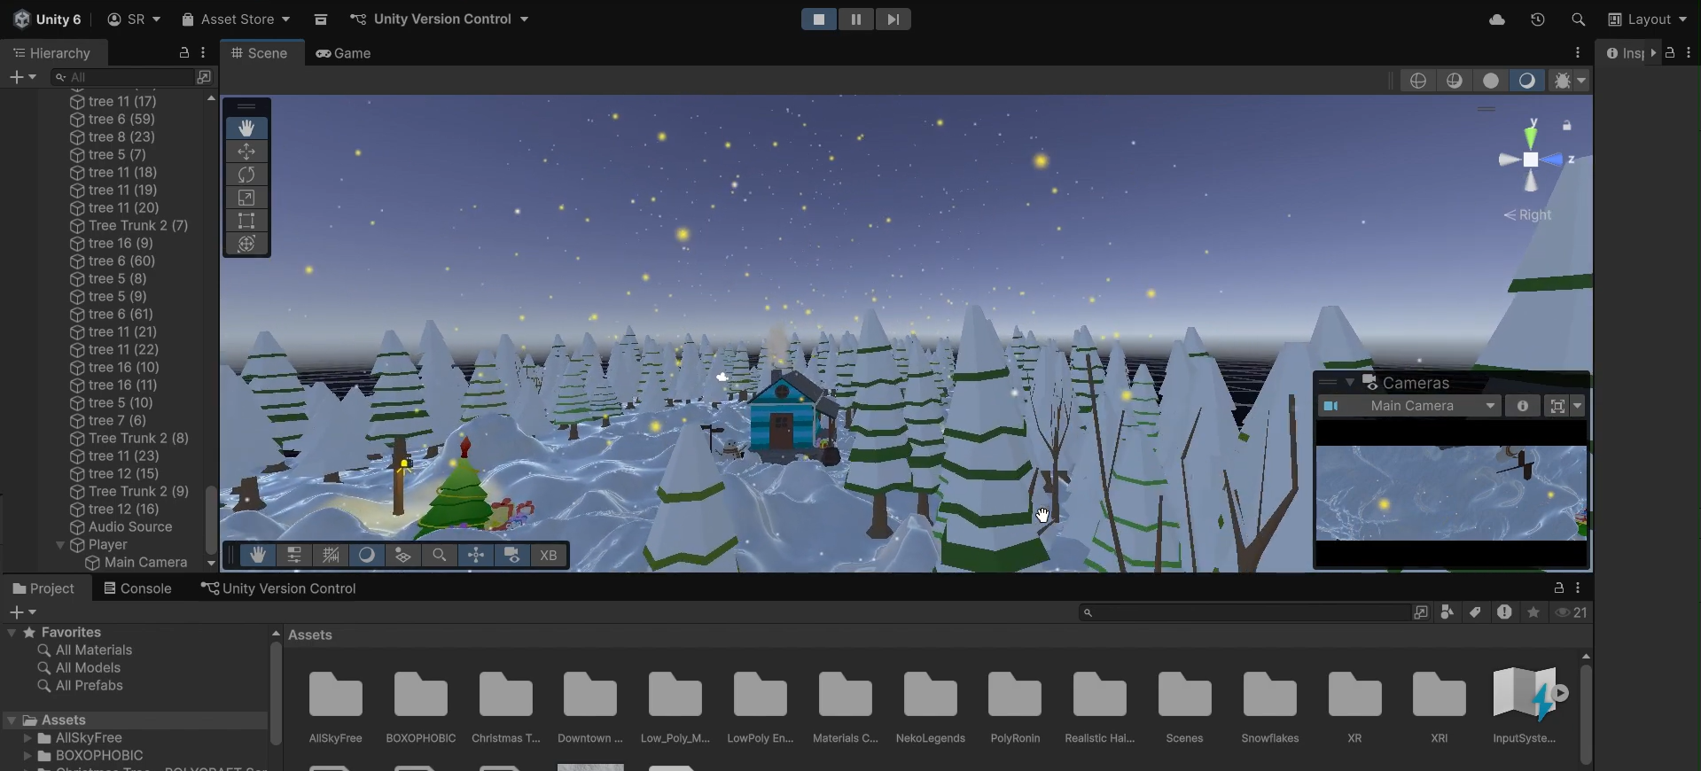Open the overlay settings sliders icon
1701x771 pixels.
tap(294, 555)
